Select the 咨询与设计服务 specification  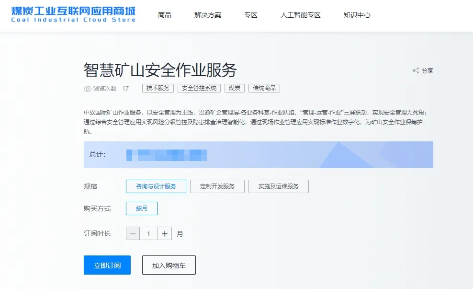[x=156, y=186]
